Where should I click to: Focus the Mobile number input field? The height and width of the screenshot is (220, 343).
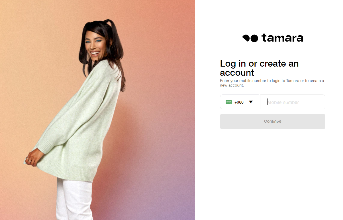tap(293, 102)
